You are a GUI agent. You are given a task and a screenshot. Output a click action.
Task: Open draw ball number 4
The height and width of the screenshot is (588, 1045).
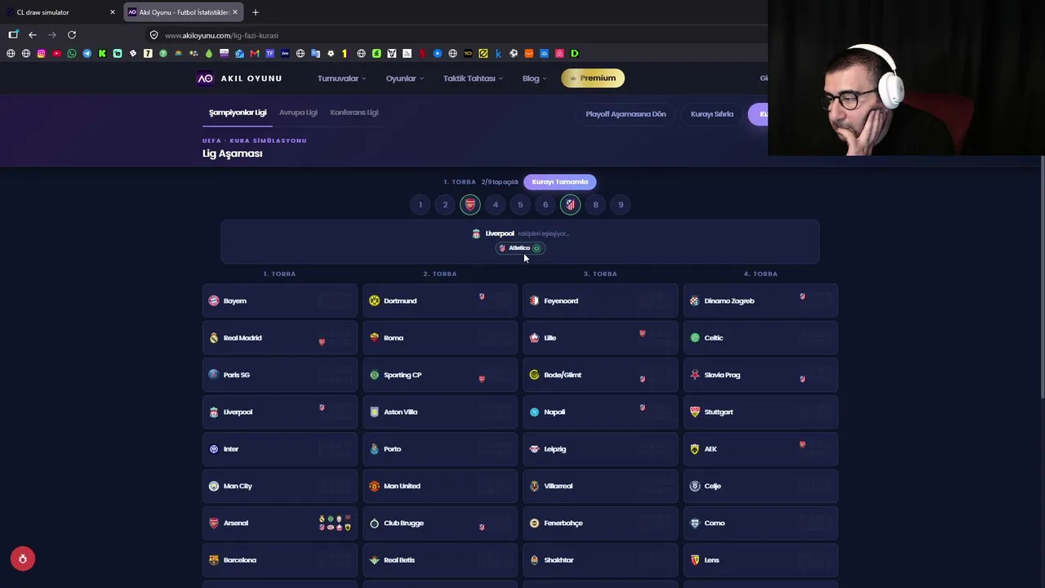click(496, 205)
